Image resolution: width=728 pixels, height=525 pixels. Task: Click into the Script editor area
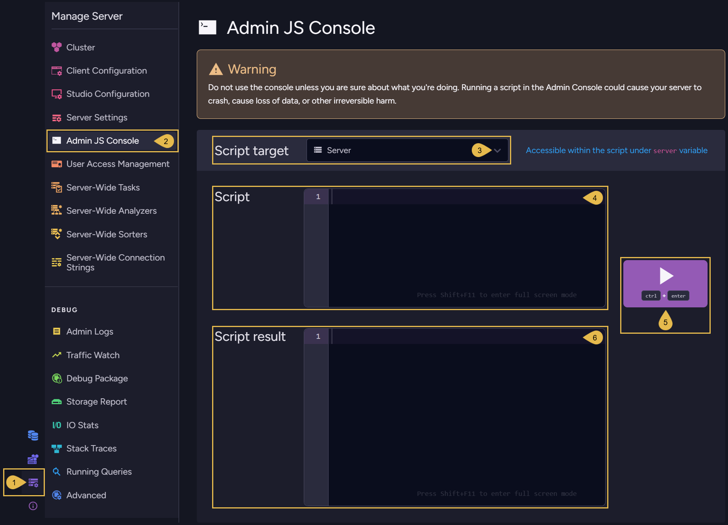click(467, 248)
